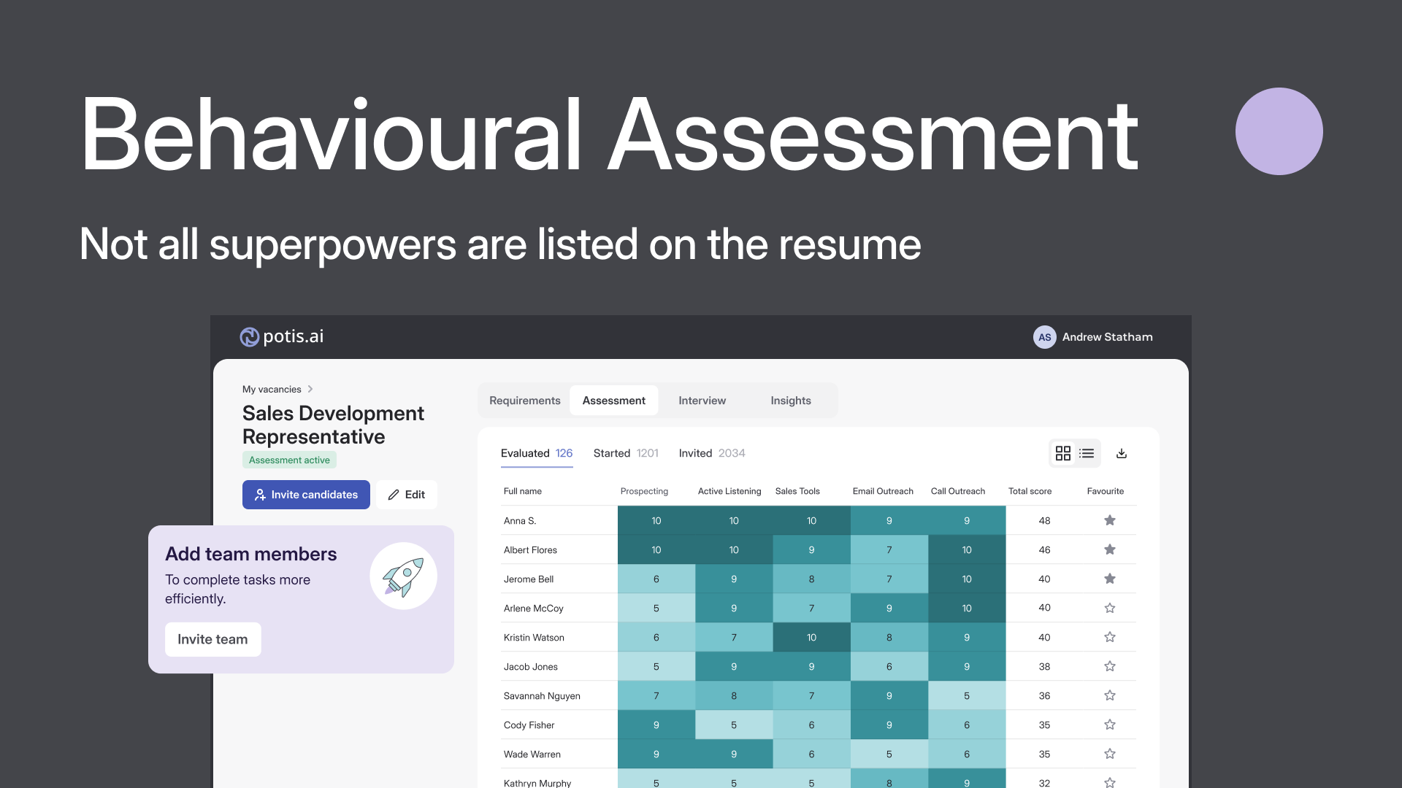The height and width of the screenshot is (788, 1402).
Task: Click the rocket illustration icon
Action: pyautogui.click(x=403, y=576)
